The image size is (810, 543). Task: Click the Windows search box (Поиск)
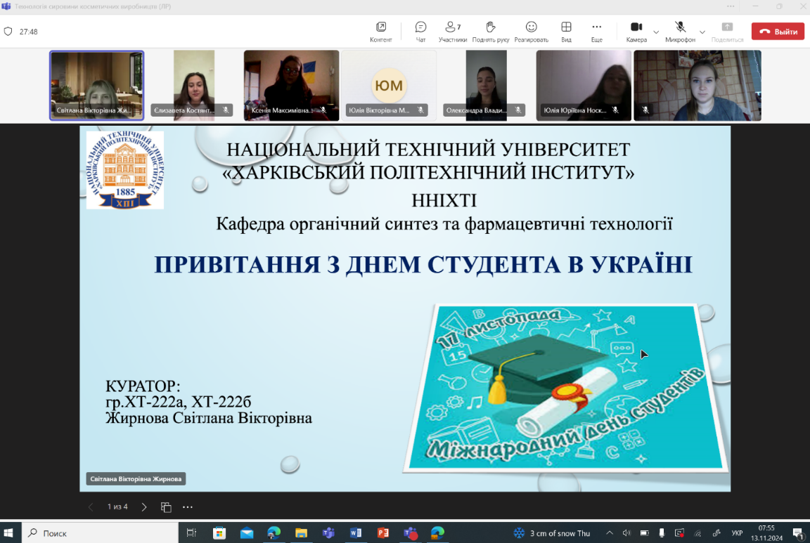pos(102,532)
